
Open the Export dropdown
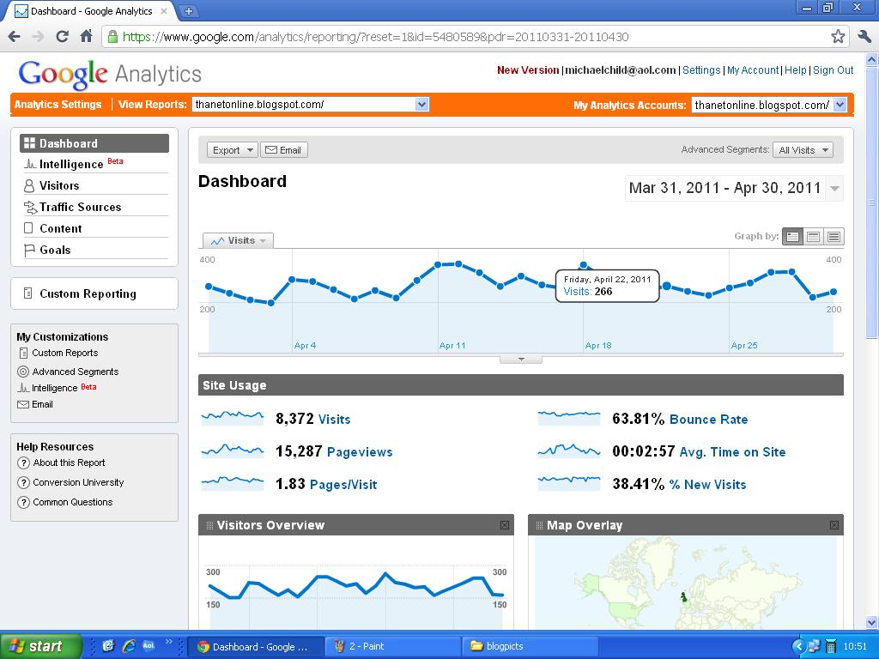pos(232,150)
